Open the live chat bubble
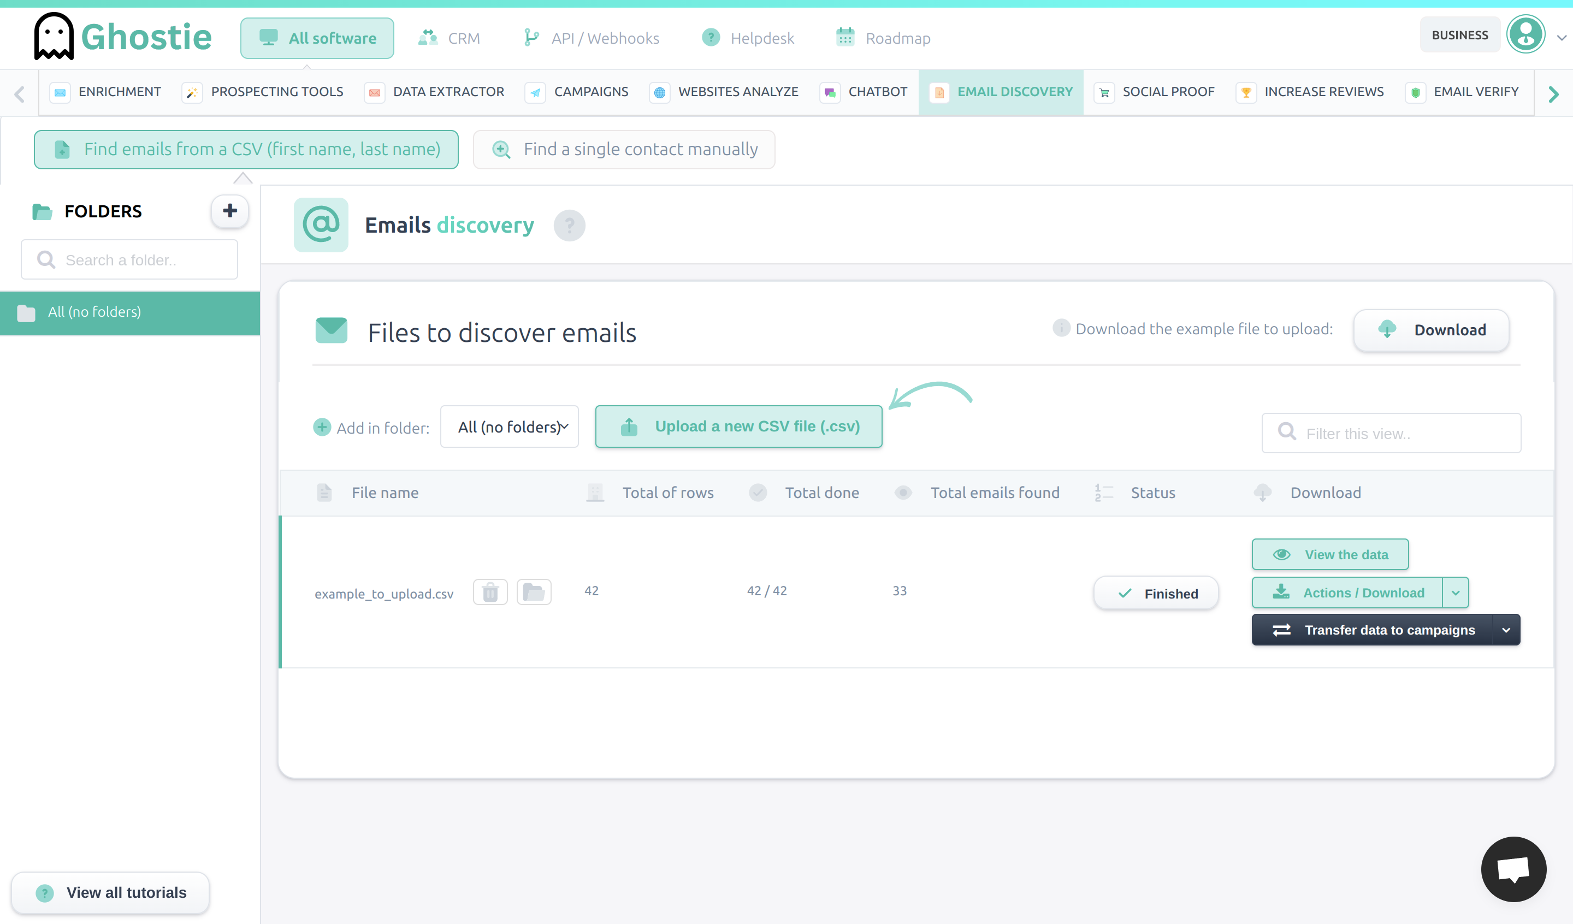This screenshot has width=1573, height=924. click(x=1513, y=869)
